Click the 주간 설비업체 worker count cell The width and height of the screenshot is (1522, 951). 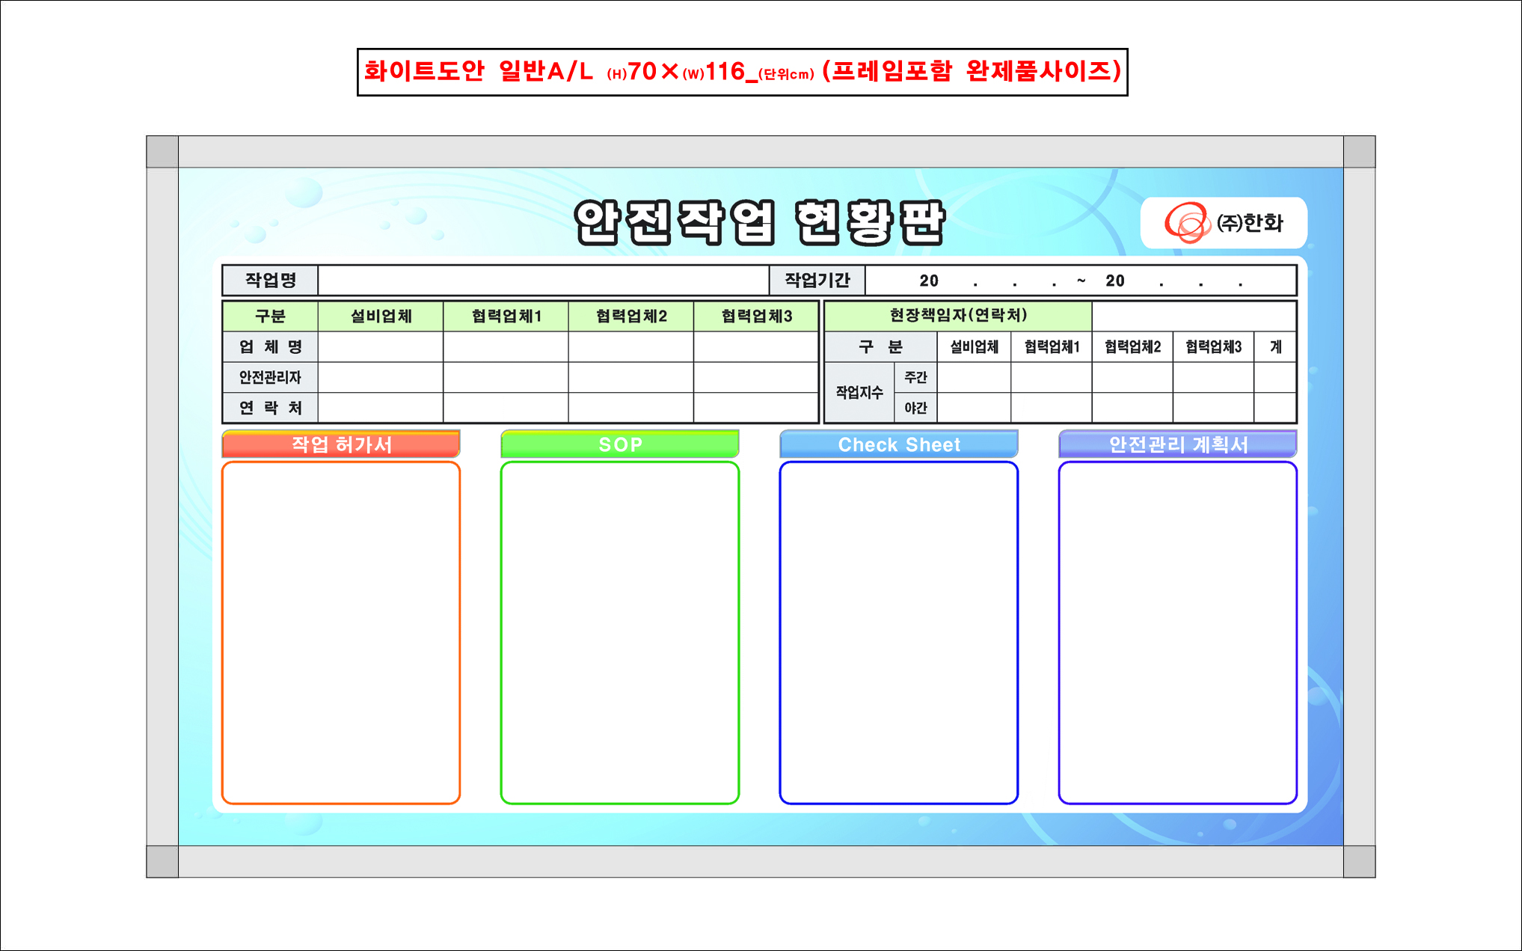tap(974, 378)
